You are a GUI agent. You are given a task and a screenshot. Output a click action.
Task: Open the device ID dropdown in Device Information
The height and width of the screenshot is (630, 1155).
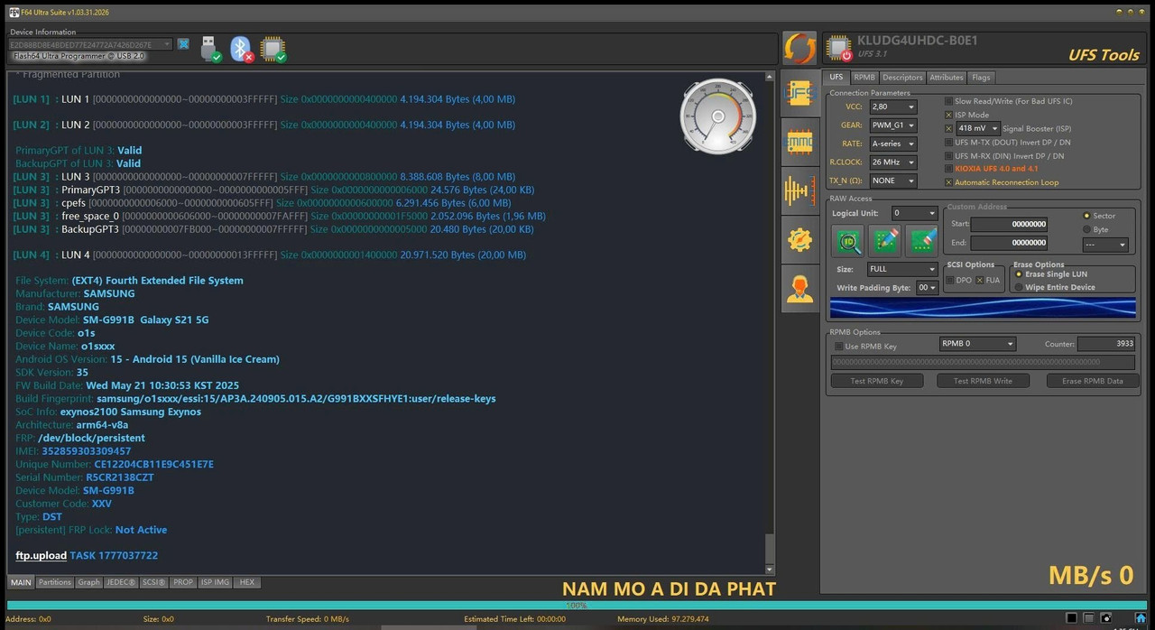point(90,44)
